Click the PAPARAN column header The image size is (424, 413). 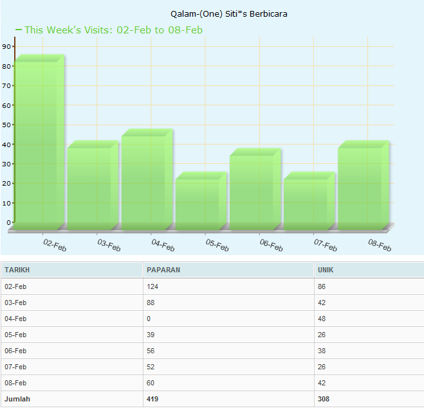[228, 270]
